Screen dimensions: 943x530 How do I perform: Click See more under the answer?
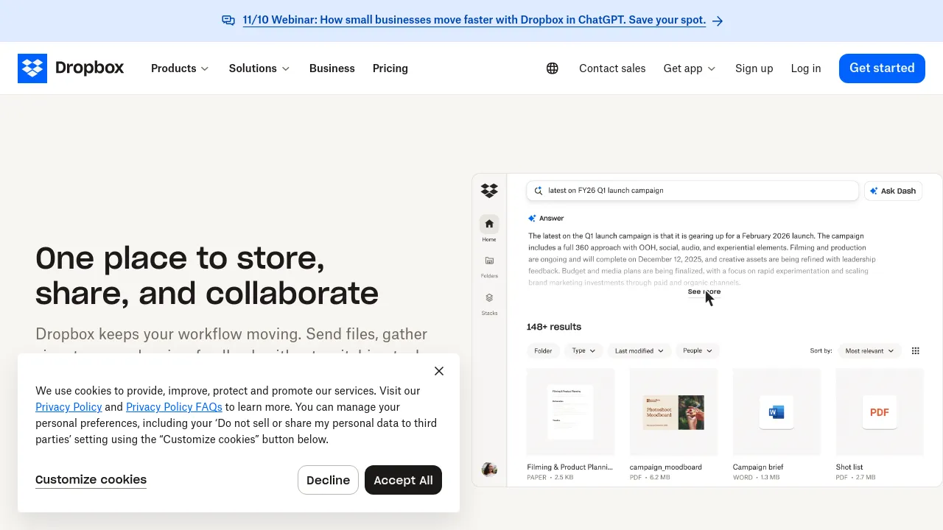(704, 292)
